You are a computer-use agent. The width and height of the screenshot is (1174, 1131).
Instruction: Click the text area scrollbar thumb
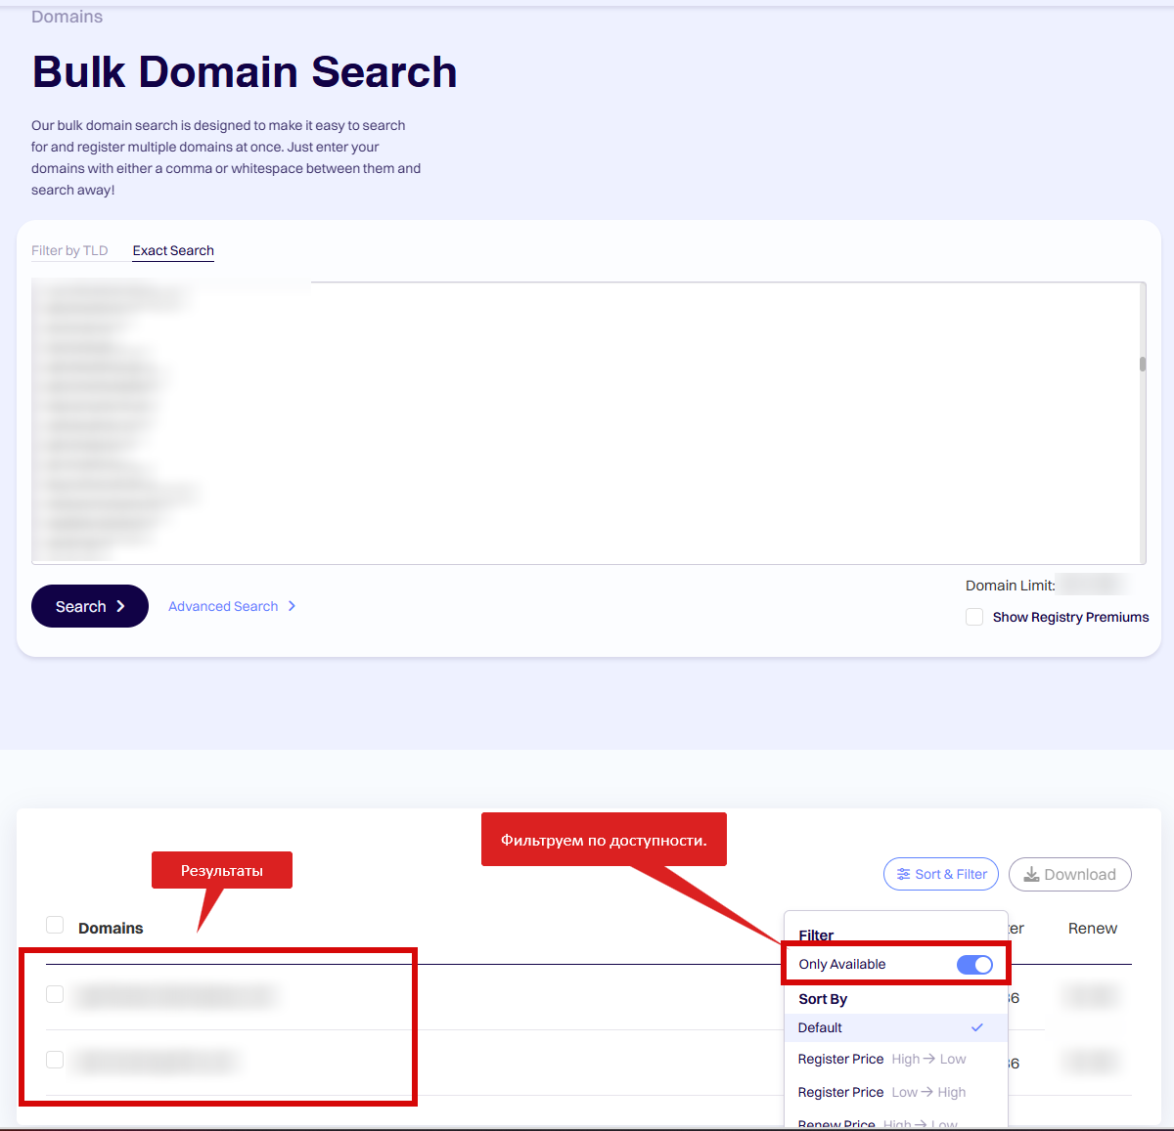coord(1142,364)
